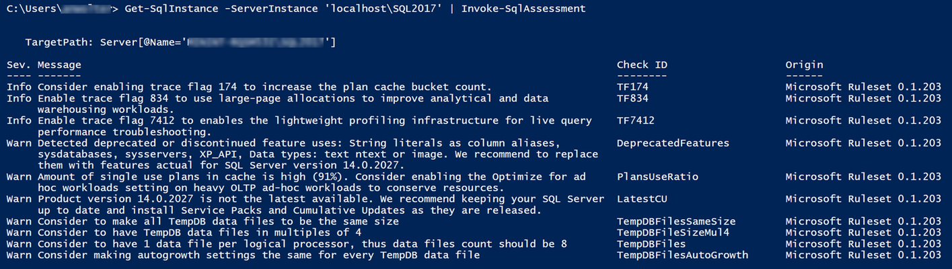Click the Message column header
The image size is (952, 269).
(x=59, y=65)
